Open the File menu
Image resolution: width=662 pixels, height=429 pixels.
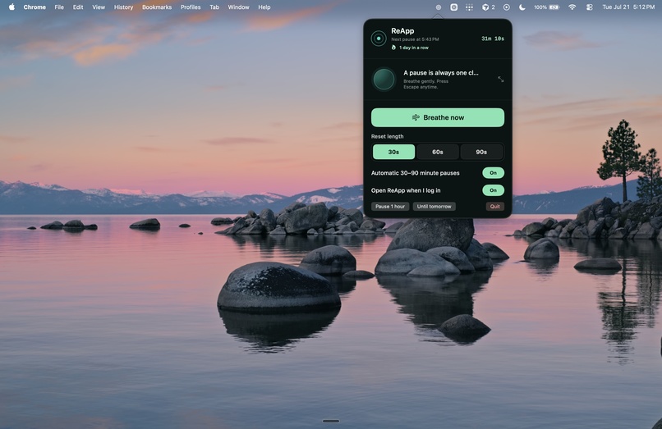[59, 7]
